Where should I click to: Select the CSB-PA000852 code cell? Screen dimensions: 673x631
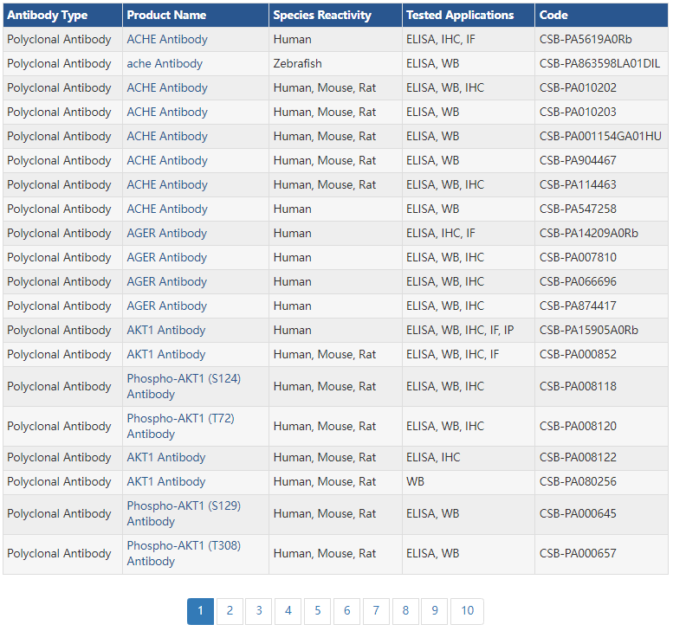[578, 355]
